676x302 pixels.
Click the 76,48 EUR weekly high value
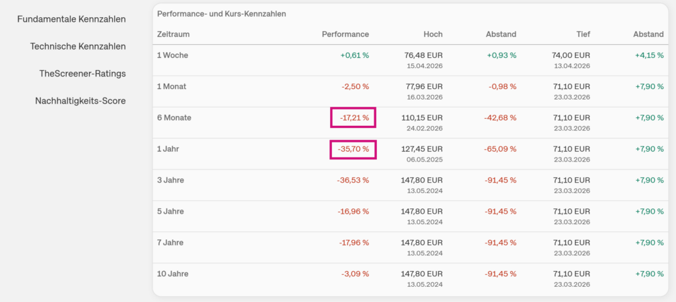(x=422, y=55)
